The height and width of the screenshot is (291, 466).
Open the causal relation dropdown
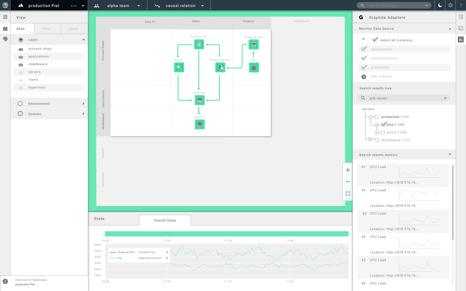(203, 6)
